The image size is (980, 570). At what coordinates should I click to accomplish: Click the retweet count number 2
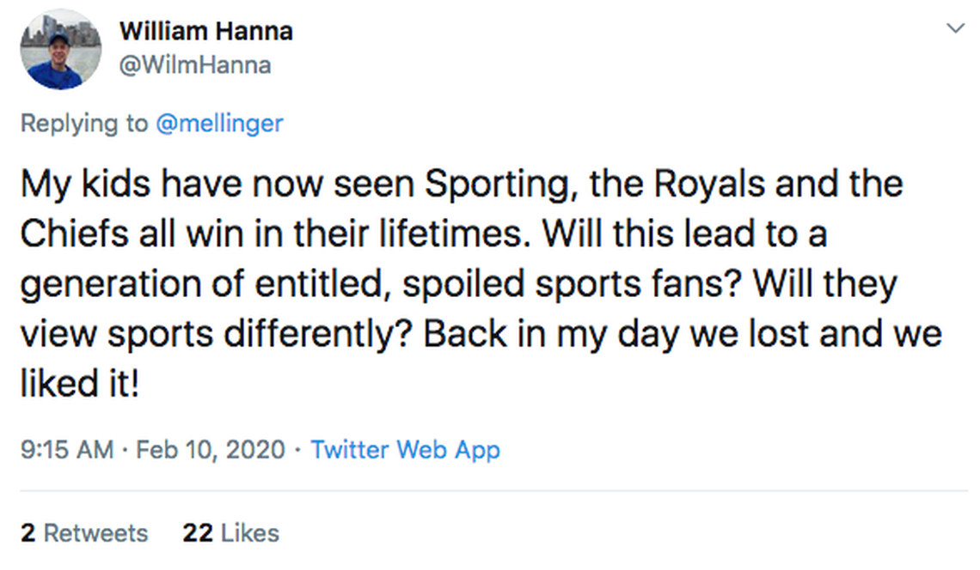(28, 532)
